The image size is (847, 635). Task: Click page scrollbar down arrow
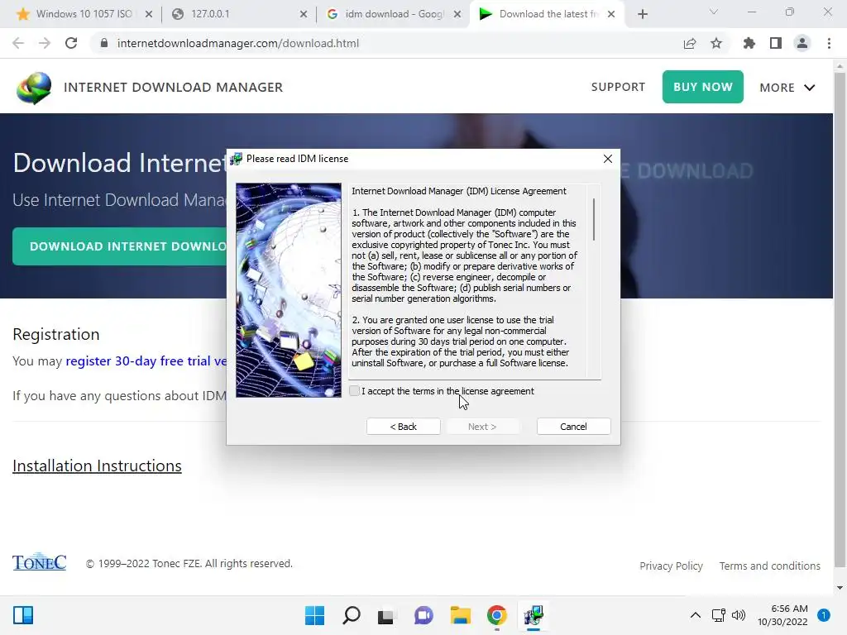(x=840, y=588)
